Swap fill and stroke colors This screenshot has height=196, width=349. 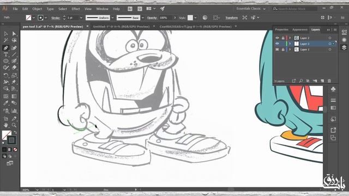(15, 132)
